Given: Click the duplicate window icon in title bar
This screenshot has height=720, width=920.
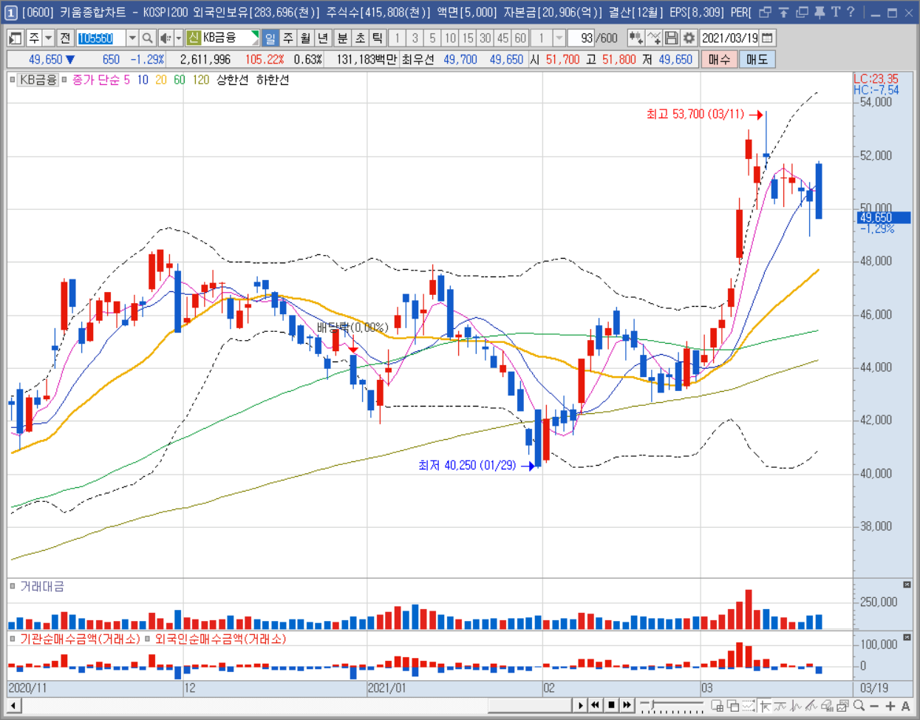Looking at the screenshot, I should point(802,13).
